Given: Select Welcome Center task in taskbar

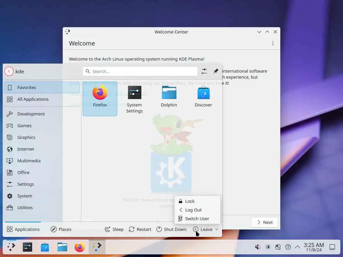Looking at the screenshot, I should coord(97,247).
